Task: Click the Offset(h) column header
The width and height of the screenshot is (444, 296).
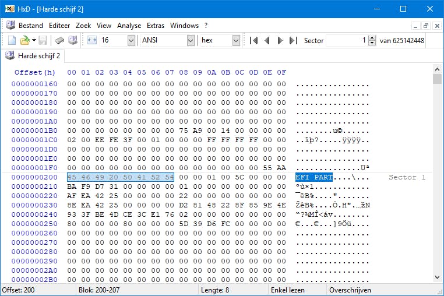Action: (x=35, y=72)
